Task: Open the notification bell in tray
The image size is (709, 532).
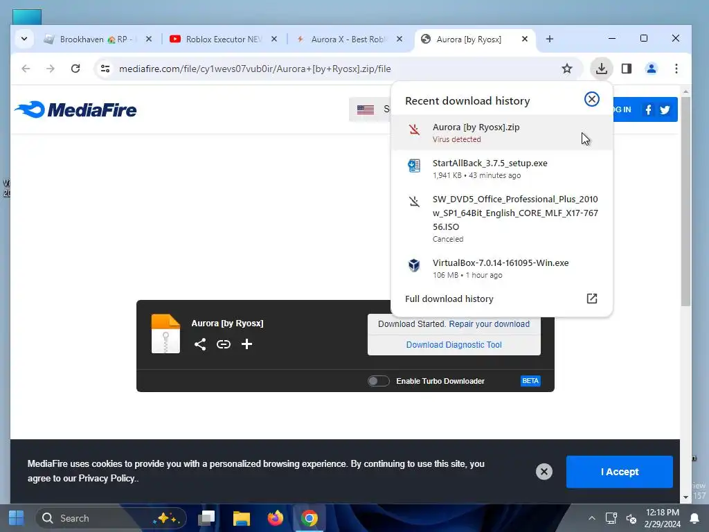Action: (694, 518)
